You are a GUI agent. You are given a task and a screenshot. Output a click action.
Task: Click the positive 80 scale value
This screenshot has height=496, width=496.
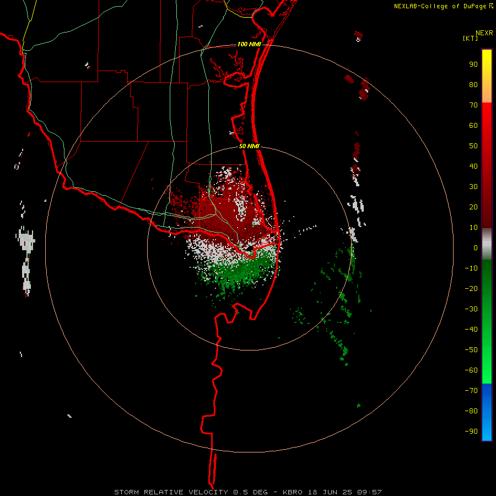[x=473, y=84]
